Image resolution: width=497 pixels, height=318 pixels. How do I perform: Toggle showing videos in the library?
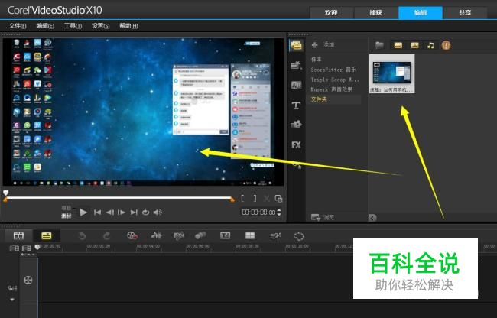(x=398, y=45)
